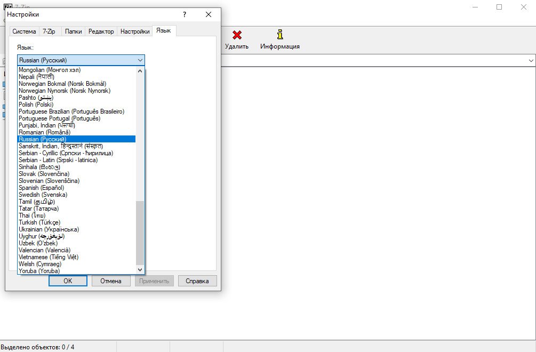Expand the 7-Zip address bar dropdown
Viewport: 536px width, 352px height.
(x=531, y=61)
